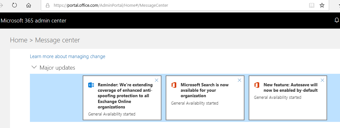Open Learn more about managing change link
The height and width of the screenshot is (128, 340).
point(68,56)
